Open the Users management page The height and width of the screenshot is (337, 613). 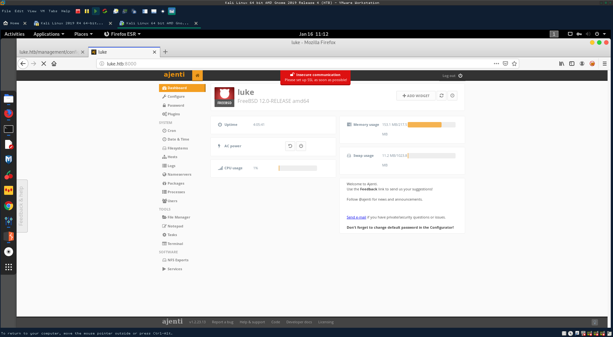pos(170,201)
